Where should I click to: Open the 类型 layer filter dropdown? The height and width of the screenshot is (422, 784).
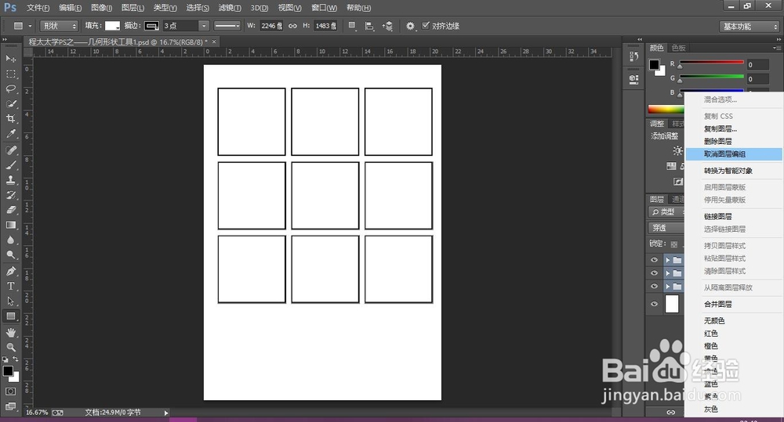click(x=666, y=212)
